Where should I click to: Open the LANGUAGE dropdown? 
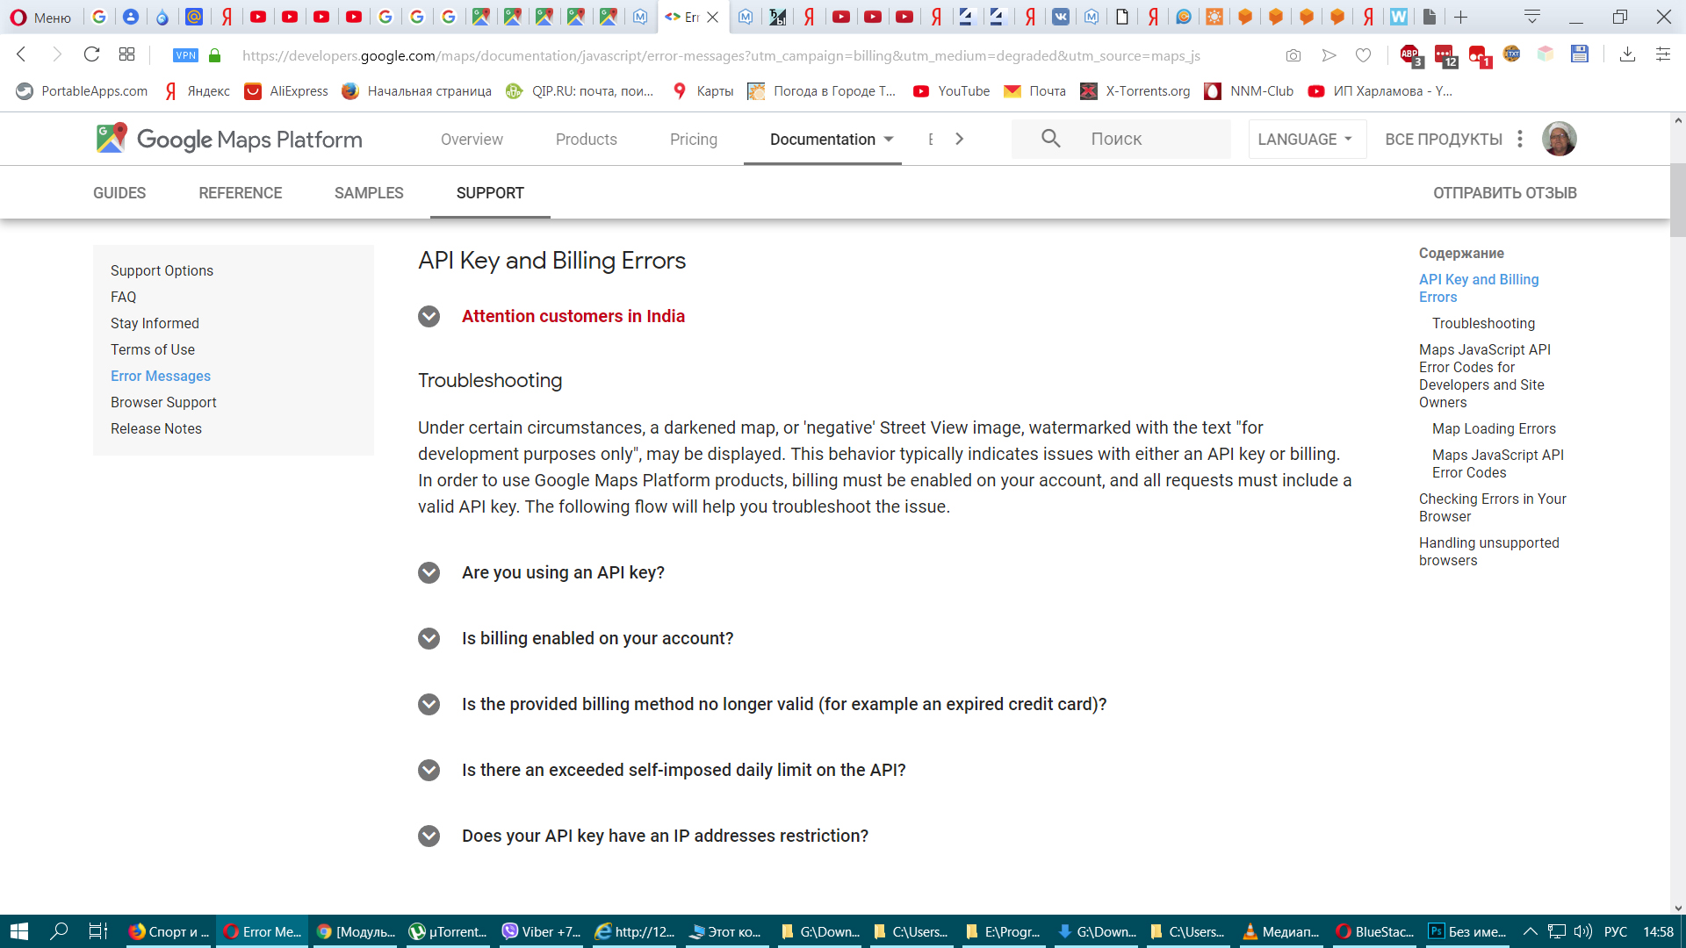(1306, 140)
